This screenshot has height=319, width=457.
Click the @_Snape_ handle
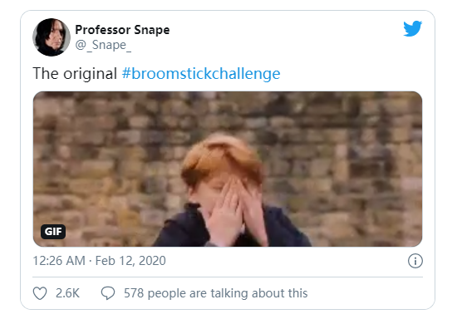(103, 45)
